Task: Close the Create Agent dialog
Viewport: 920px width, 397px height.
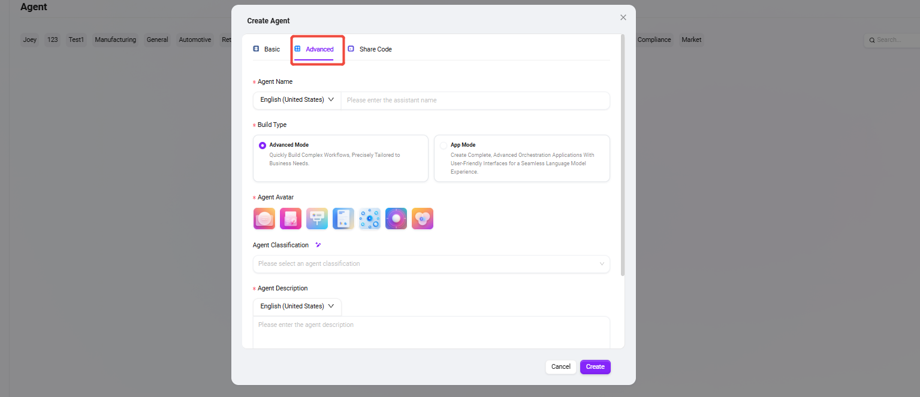Action: coord(623,17)
